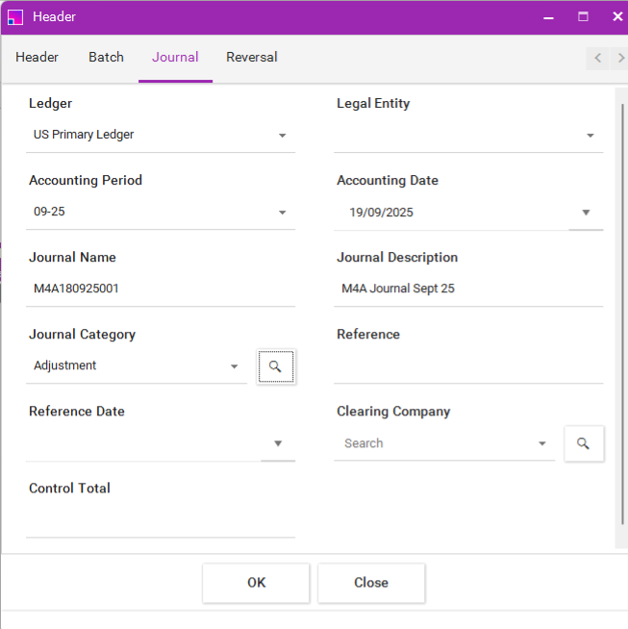Open the Reversal tab
This screenshot has width=628, height=629.
pos(252,58)
